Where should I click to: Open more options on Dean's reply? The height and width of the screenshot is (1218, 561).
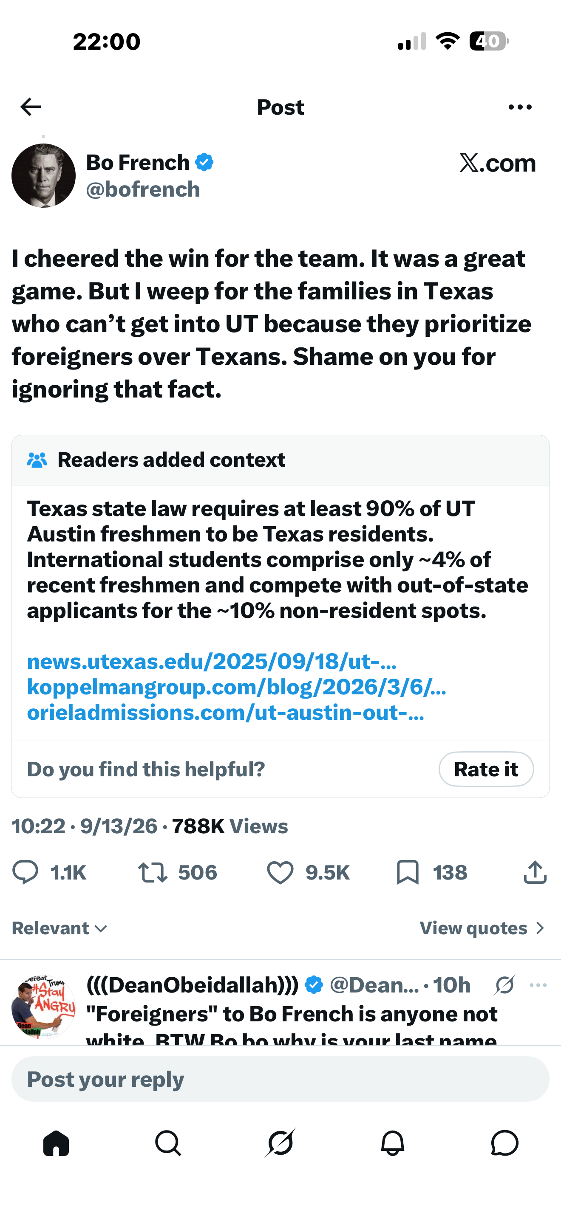(538, 985)
